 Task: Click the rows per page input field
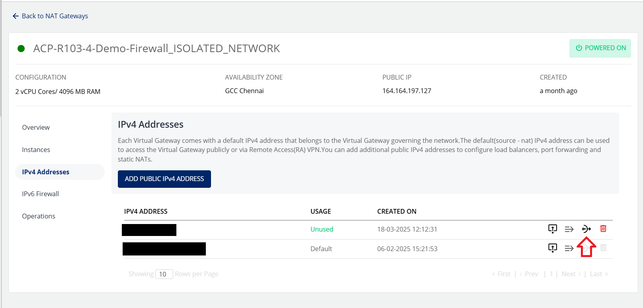[x=164, y=274]
